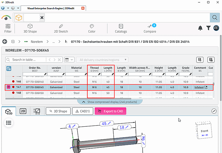Screen dimensions: 222x153
Task: Click the pink export icon on row 147
Action: (x=9, y=87)
